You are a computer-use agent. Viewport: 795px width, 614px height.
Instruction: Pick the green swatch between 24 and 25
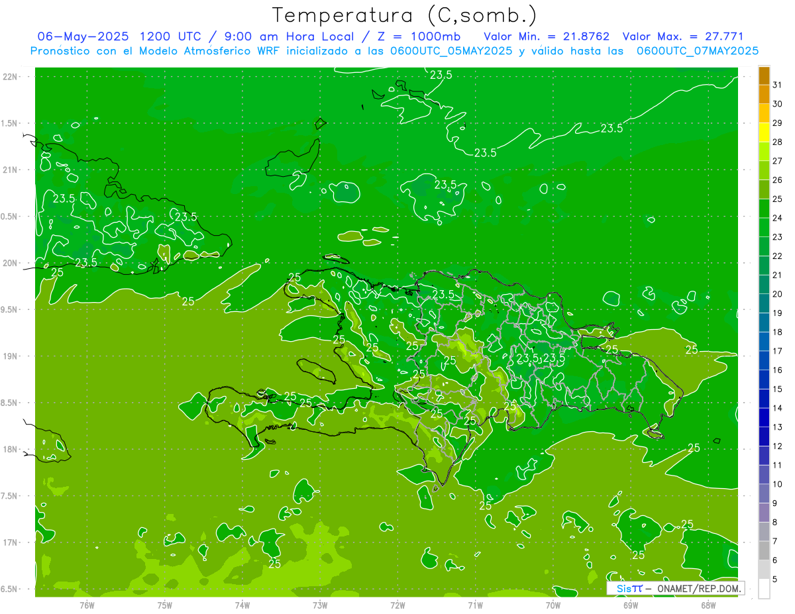(x=765, y=209)
